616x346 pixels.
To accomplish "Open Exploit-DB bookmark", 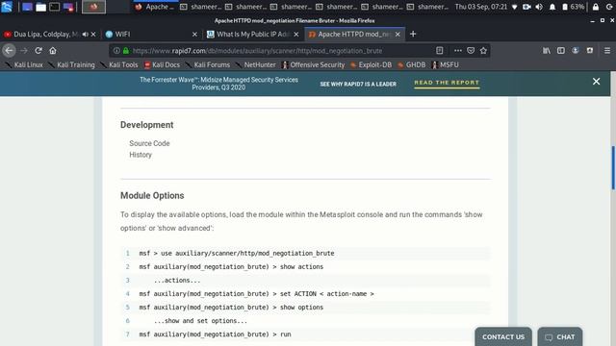I will [372, 65].
